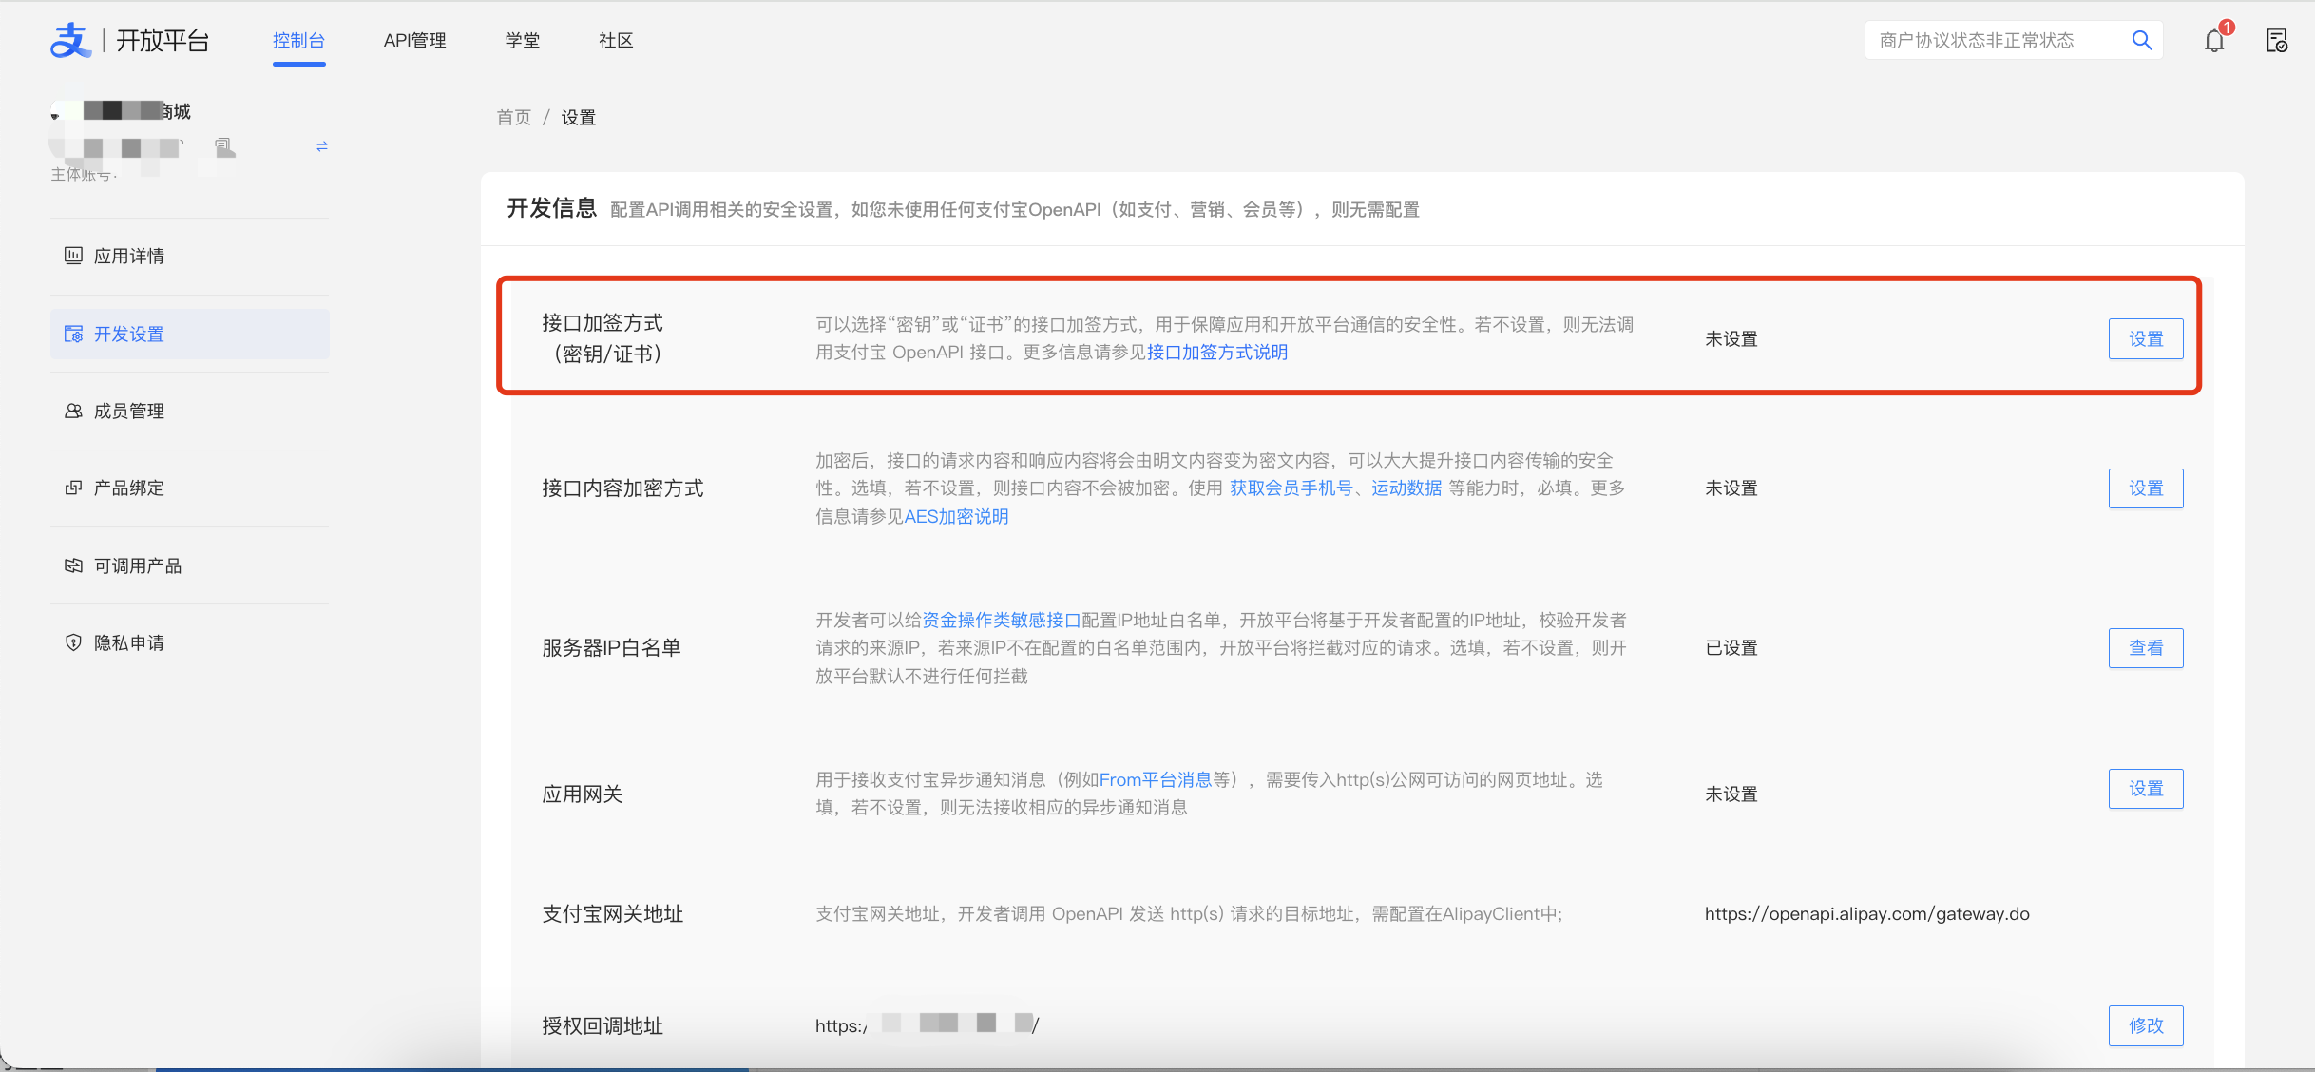Click the switch app arrows icon
This screenshot has width=2315, height=1072.
pos(321,146)
